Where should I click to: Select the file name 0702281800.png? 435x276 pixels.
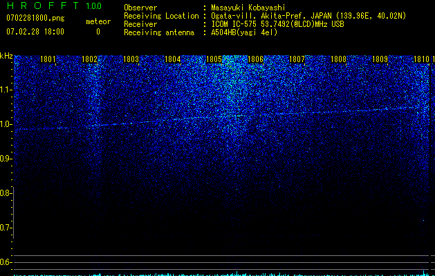coord(35,19)
